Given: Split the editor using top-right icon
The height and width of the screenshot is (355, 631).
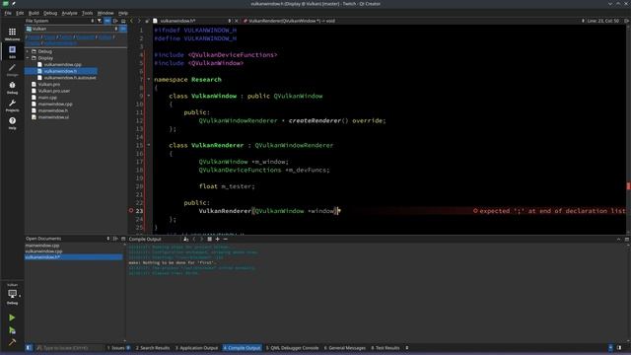Looking at the screenshot, I should coord(627,21).
